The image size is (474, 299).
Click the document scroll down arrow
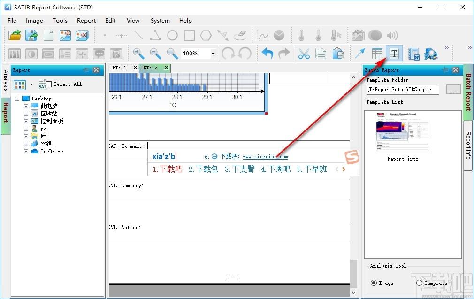(x=354, y=292)
